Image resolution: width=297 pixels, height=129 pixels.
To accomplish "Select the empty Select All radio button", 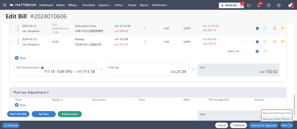I will tap(243, 51).
